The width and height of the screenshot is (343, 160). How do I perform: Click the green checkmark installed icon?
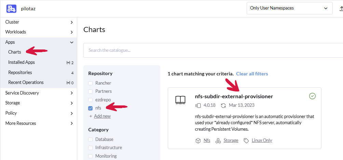312,96
